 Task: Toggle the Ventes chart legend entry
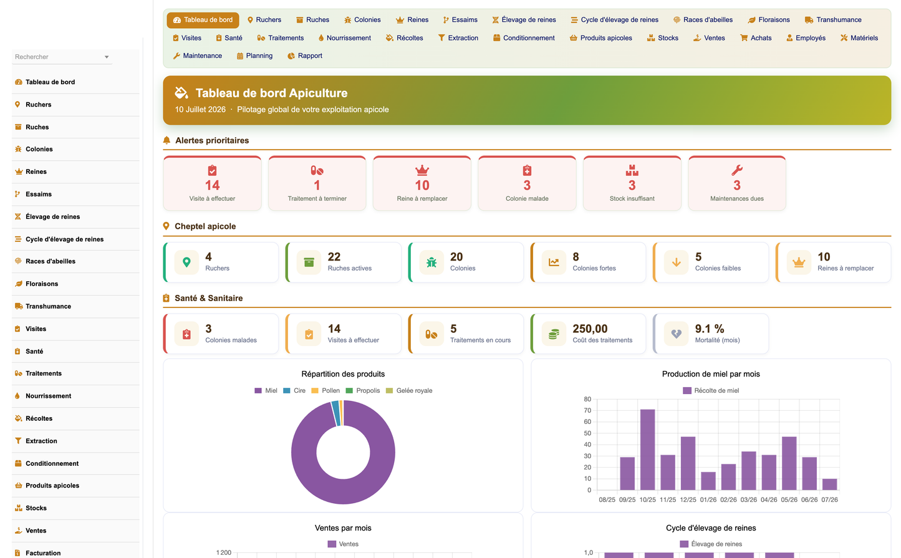coord(343,544)
